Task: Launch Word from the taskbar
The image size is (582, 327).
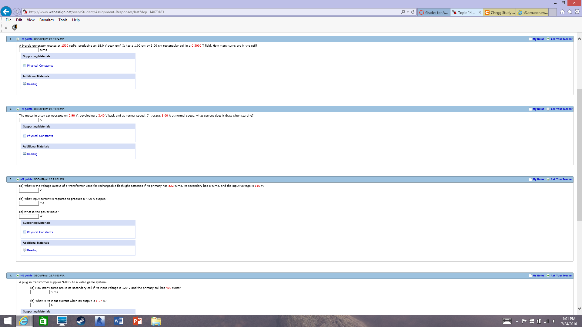Action: pos(118,321)
